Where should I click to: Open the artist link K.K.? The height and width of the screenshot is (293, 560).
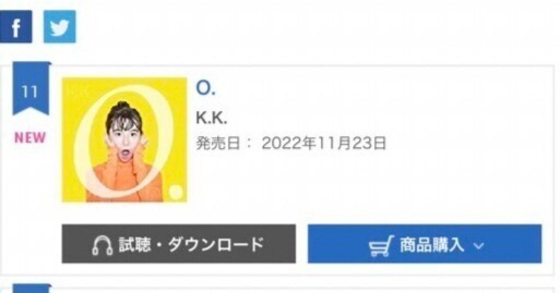[x=211, y=119]
